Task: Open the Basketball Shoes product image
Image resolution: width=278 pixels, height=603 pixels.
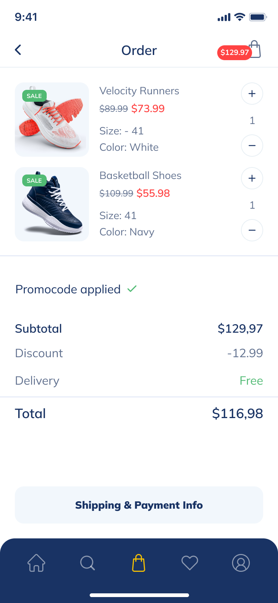Action: (52, 204)
